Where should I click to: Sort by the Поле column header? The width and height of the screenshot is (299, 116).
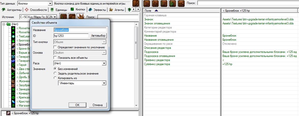click(x=181, y=11)
